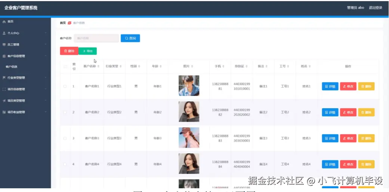Tick the checkbox for row 客户名称1

65,86
